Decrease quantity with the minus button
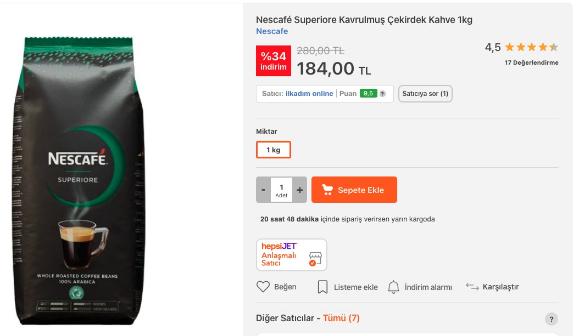The width and height of the screenshot is (579, 336). [264, 190]
